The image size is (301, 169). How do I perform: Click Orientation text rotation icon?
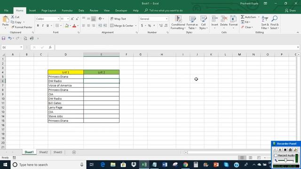[100, 19]
